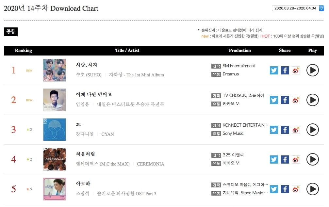Share "이제 나만 믿어요" on Facebook

[x=285, y=100]
